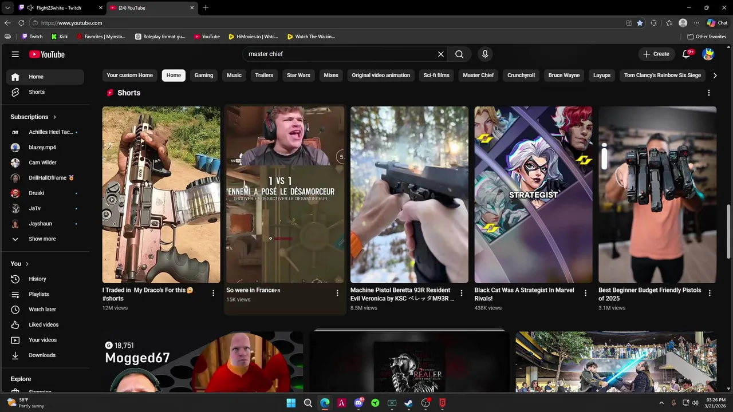The image size is (733, 412).
Task: Open the Windows Start button
Action: (x=291, y=403)
